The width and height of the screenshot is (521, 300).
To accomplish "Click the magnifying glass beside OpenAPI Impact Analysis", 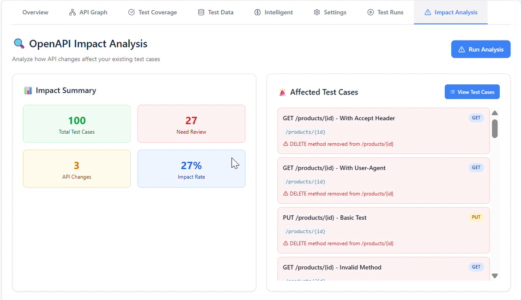I will point(19,43).
